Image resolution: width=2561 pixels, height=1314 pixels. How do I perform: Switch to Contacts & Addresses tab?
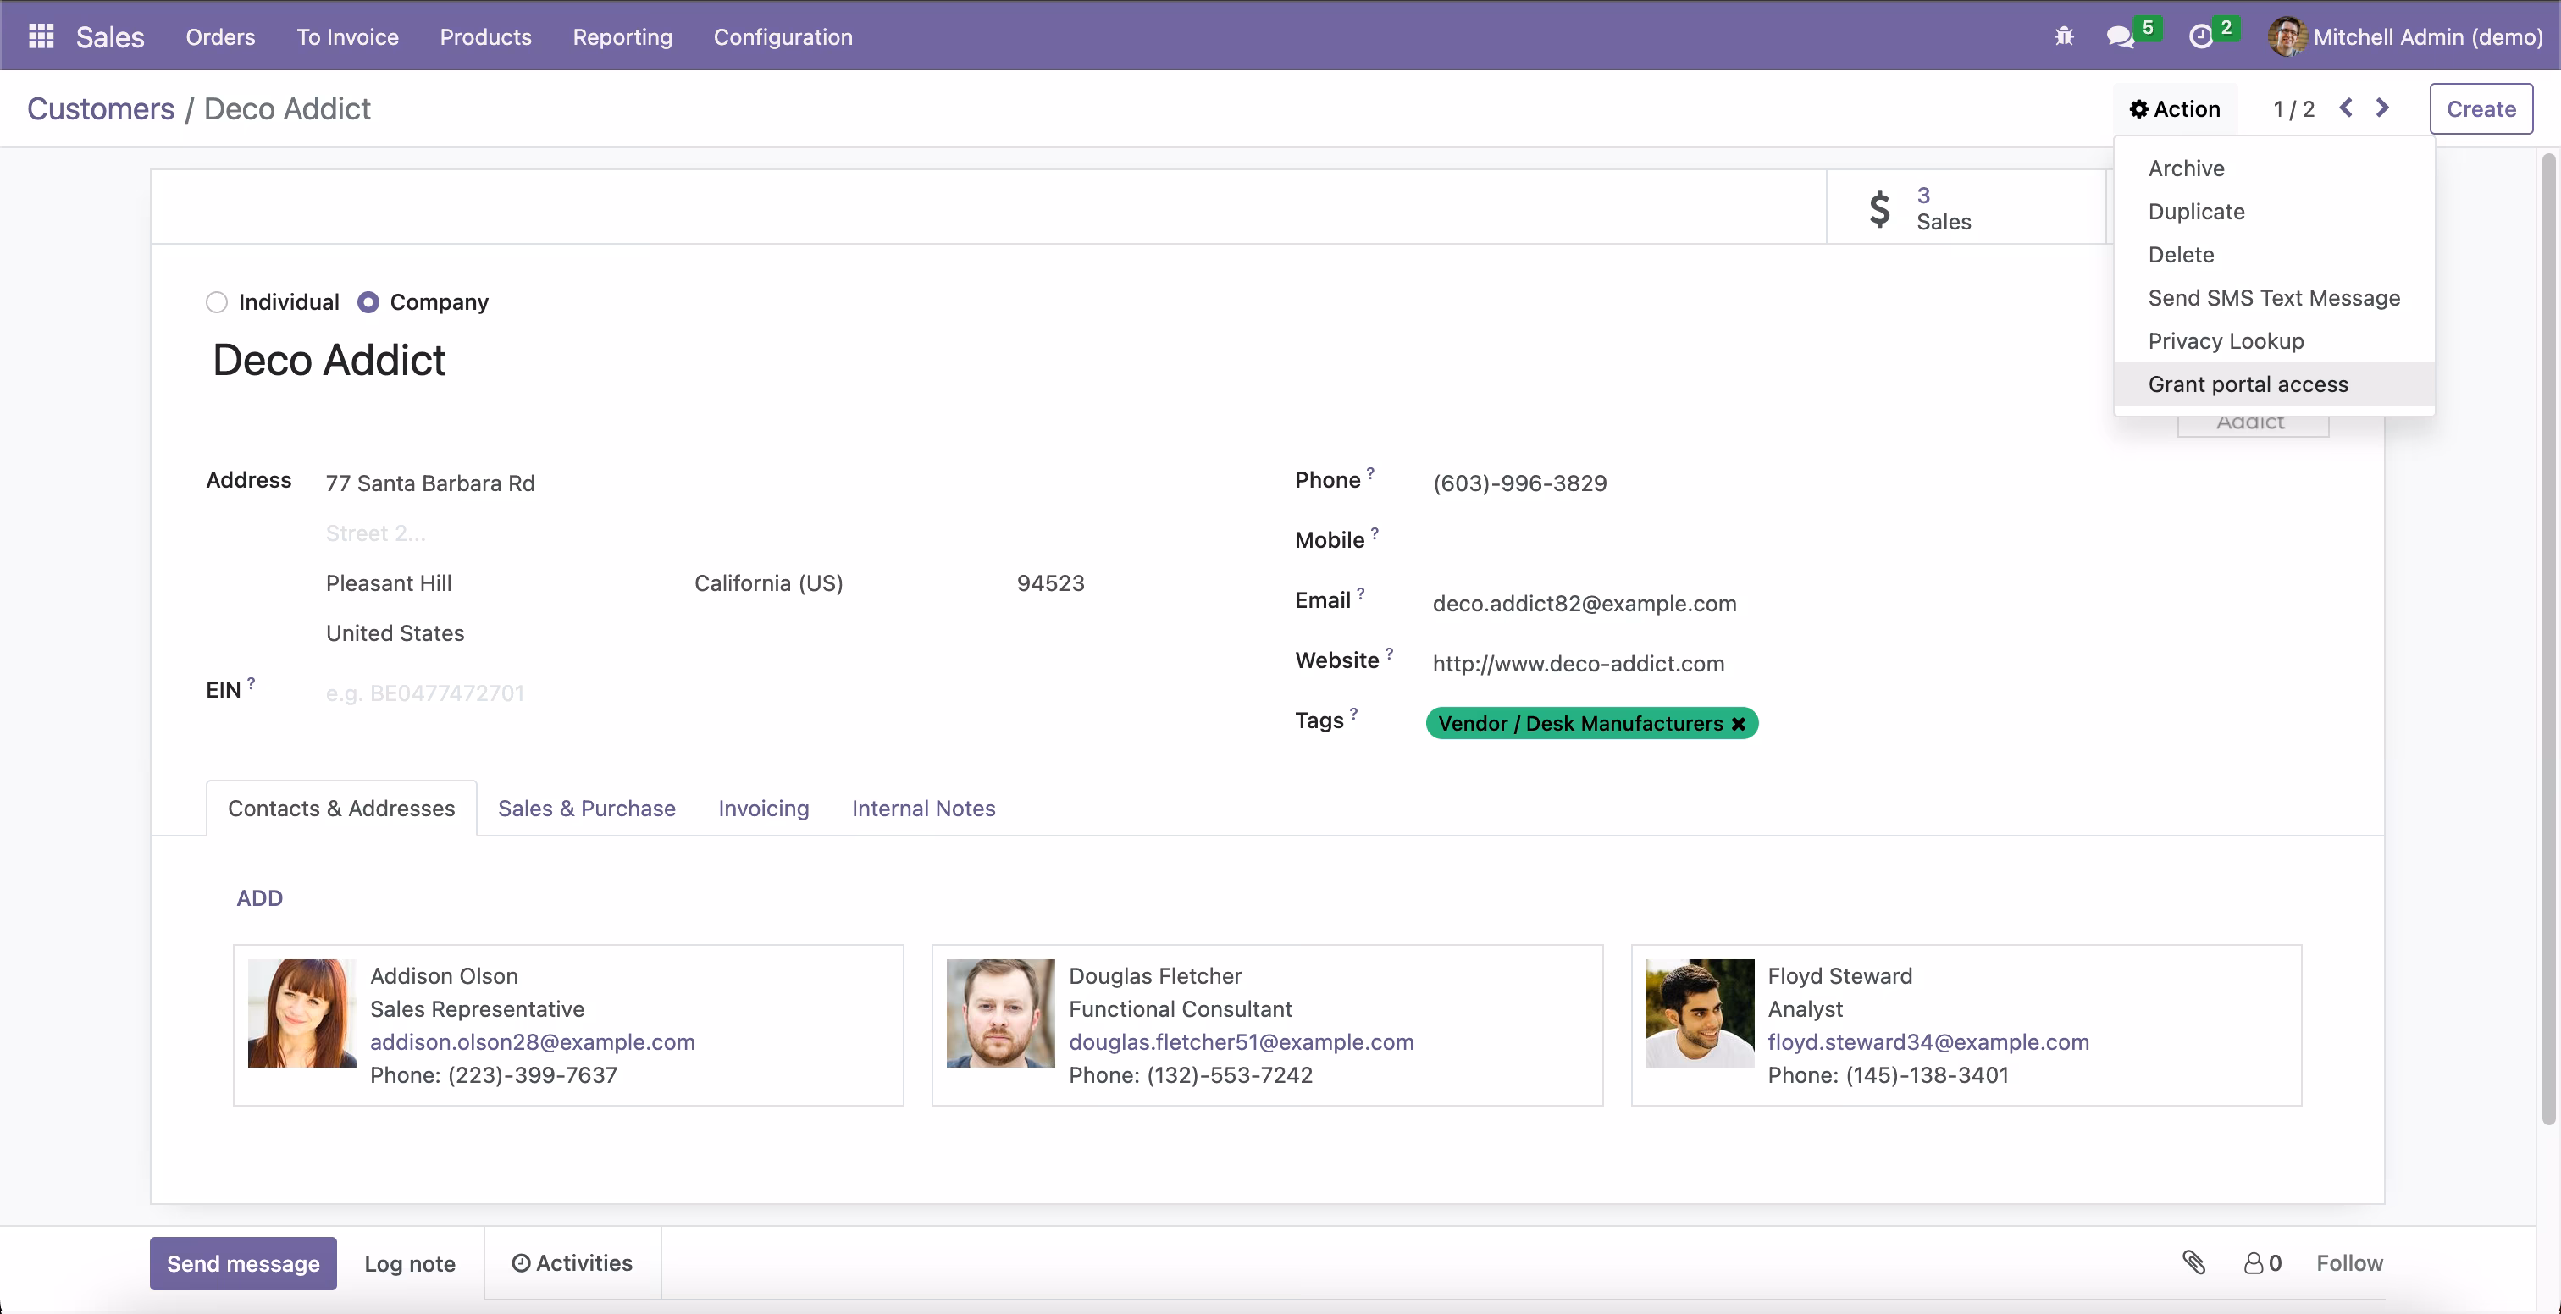[341, 808]
